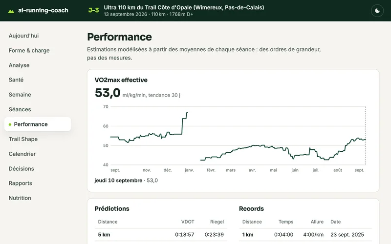Viewport: 391px width, 244px height.
Task: Click the 23 sept. 2025 record date
Action: click(347, 235)
